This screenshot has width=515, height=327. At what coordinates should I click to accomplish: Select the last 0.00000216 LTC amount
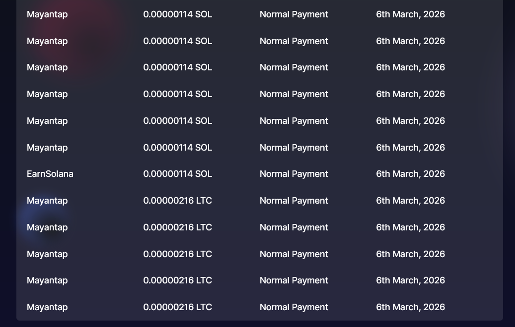[x=178, y=307]
